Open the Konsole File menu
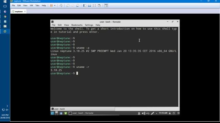 (x=54, y=25)
